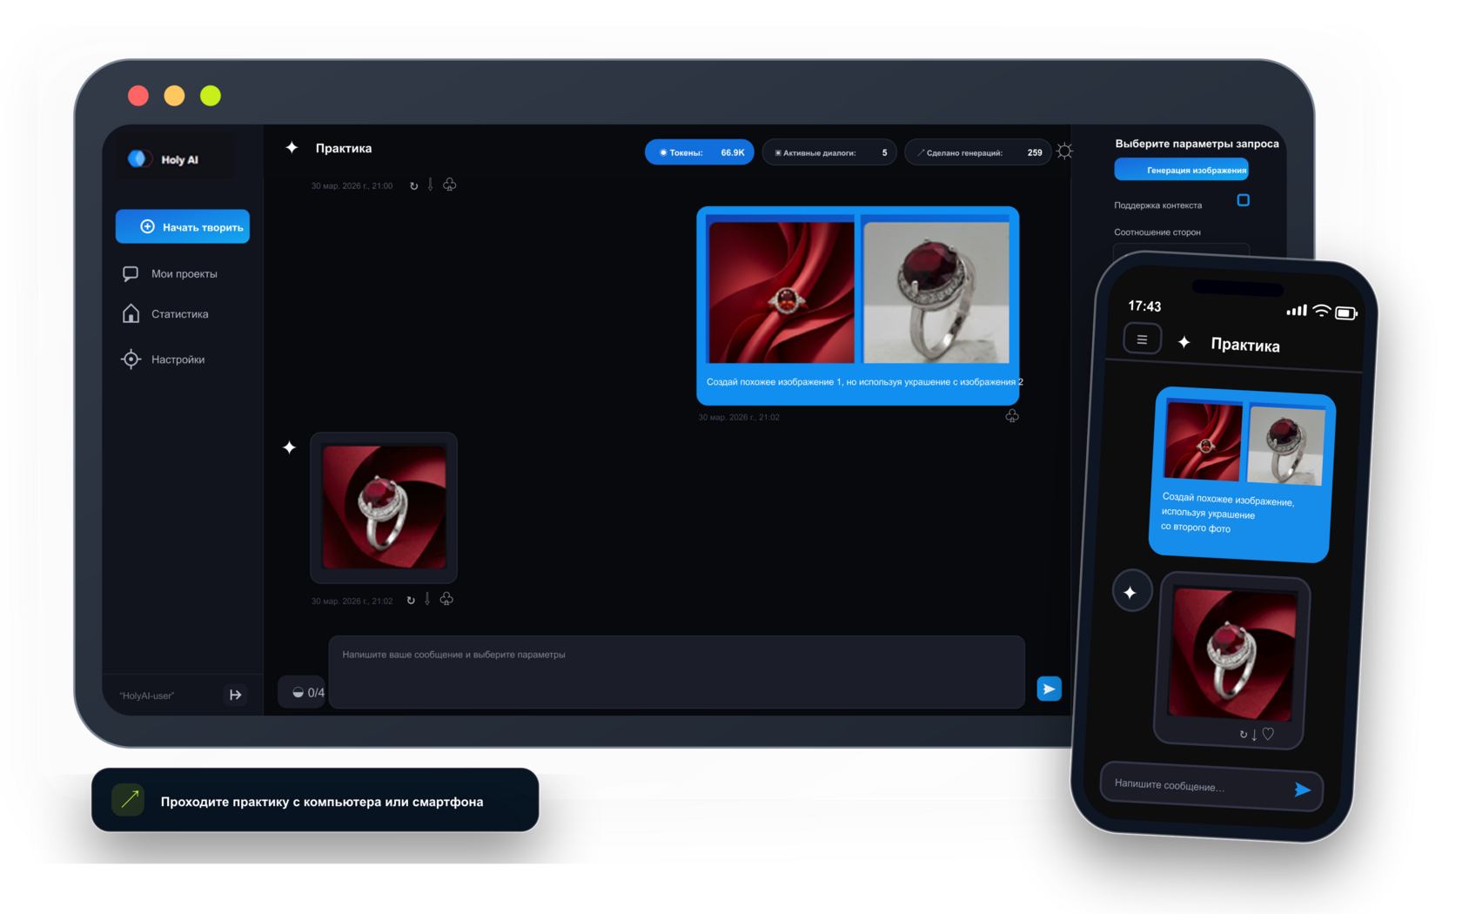Screen dimensions: 1462x914
Task: Download the message dated 30 мар. 21:00
Action: point(430,185)
